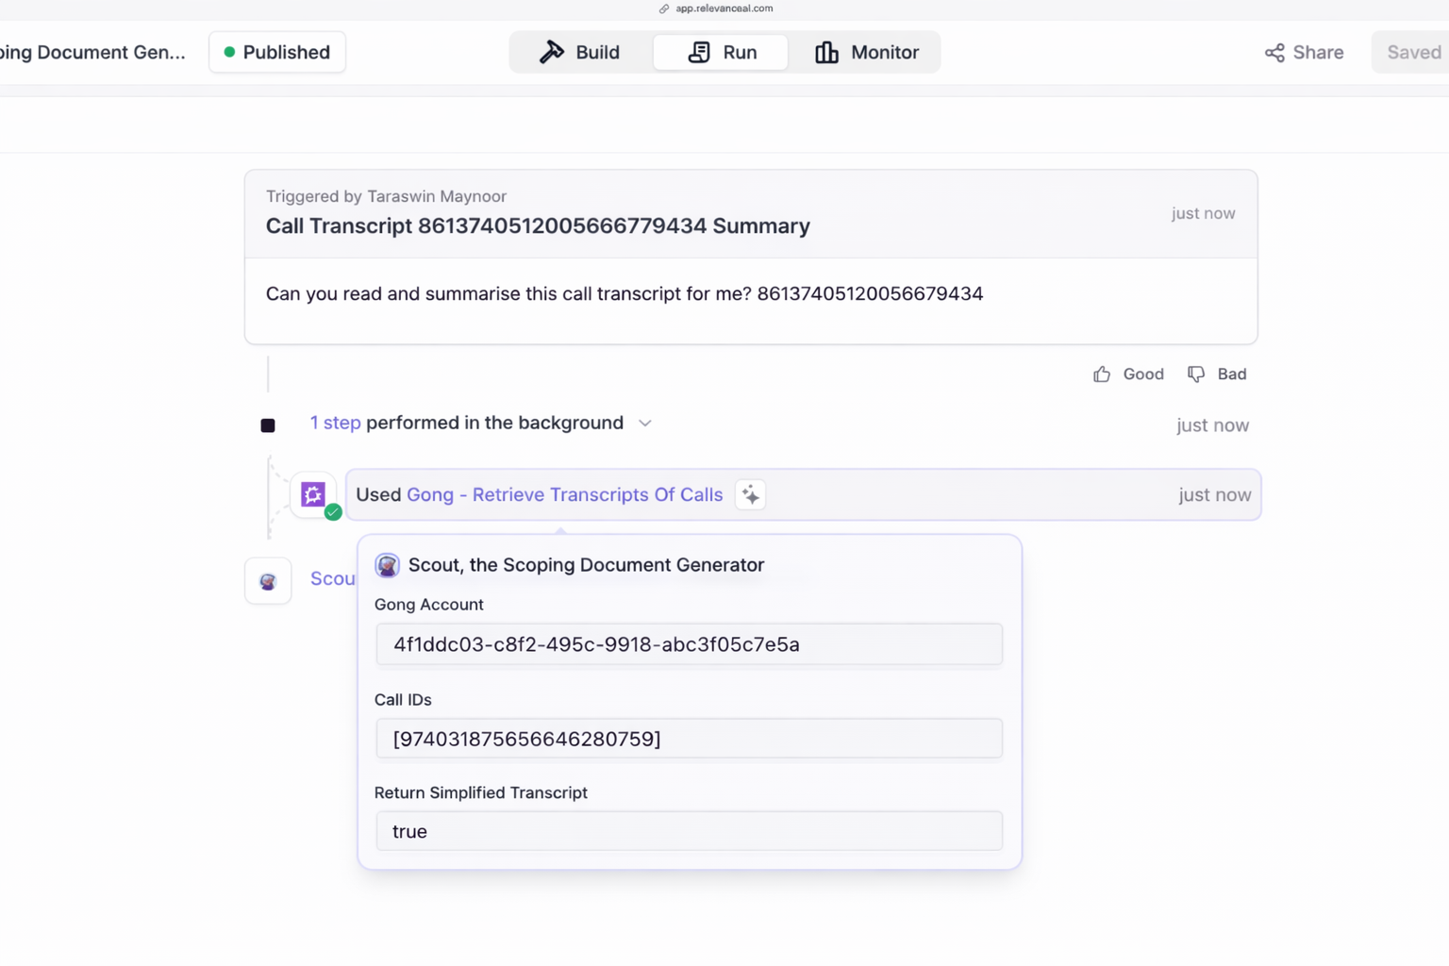1449x966 pixels.
Task: Click the black stop square icon
Action: pyautogui.click(x=268, y=425)
